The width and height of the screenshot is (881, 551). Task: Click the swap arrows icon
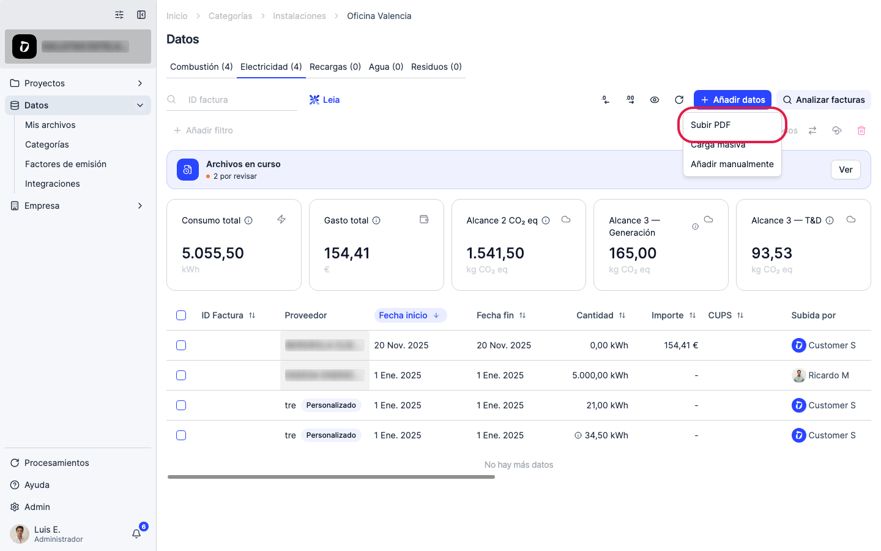pyautogui.click(x=812, y=130)
